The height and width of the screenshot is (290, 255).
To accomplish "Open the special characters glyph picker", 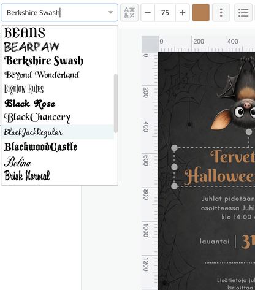I will [x=129, y=12].
